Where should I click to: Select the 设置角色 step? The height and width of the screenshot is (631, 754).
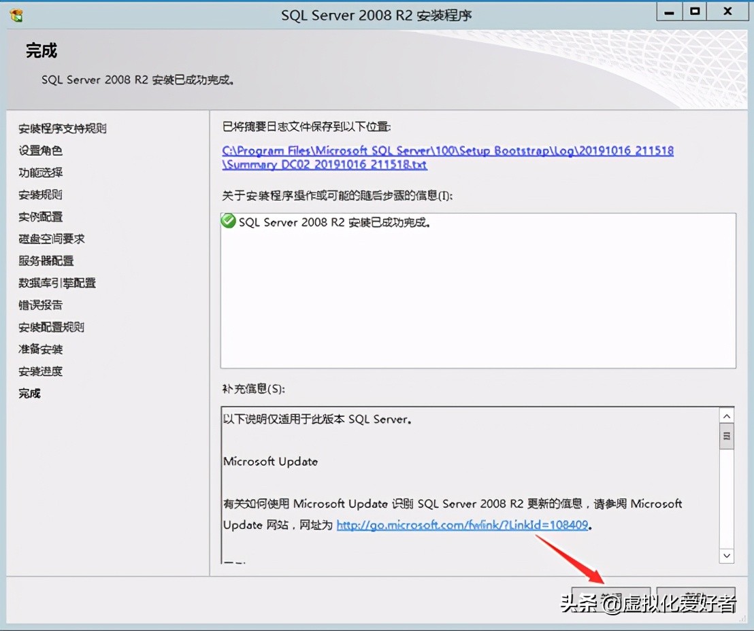(40, 150)
